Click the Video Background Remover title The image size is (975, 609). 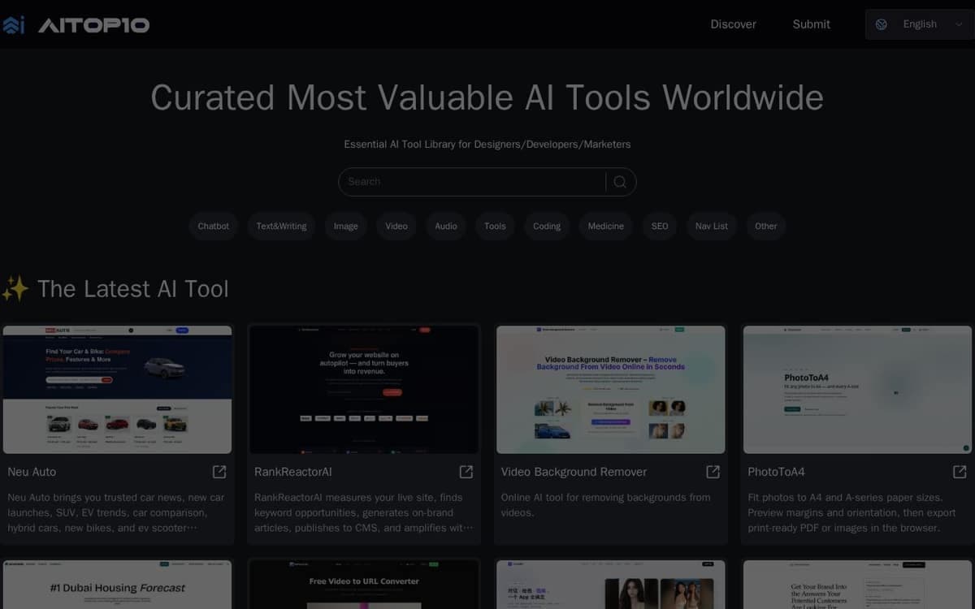pos(574,472)
